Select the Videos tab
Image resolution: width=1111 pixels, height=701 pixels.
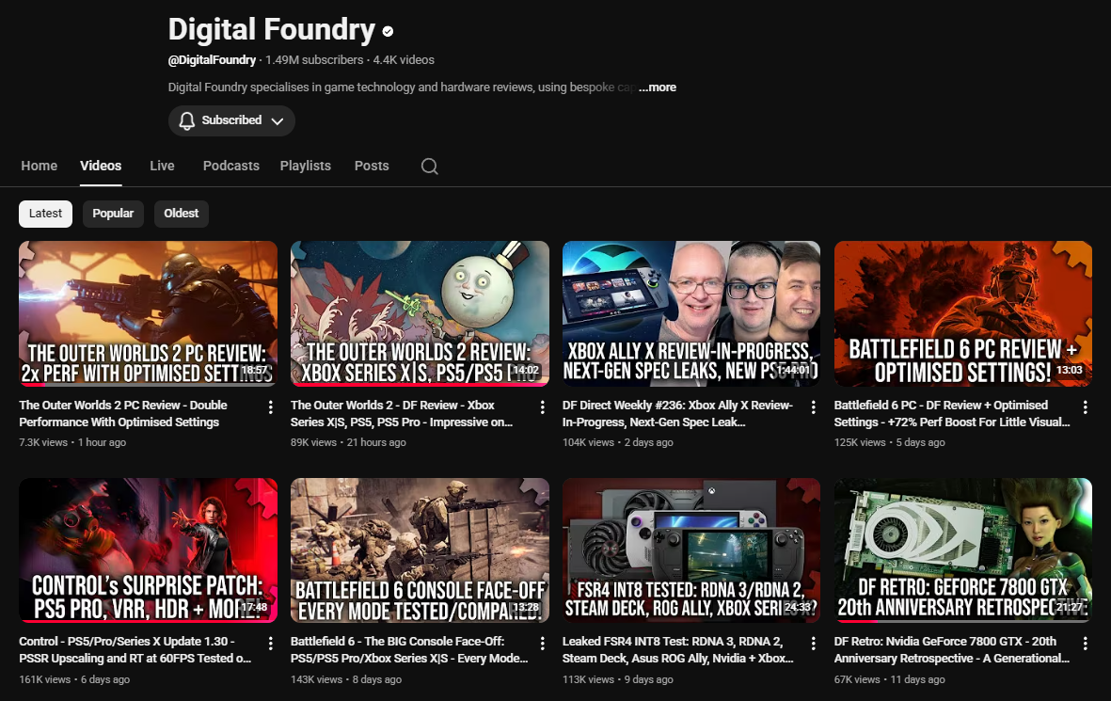pyautogui.click(x=101, y=166)
